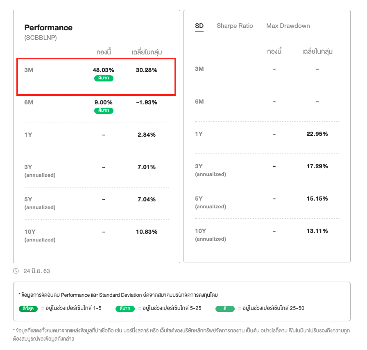Image resolution: width=367 pixels, height=350 pixels.
Task: Click the 5Y SD group average 15.15%
Action: pos(317,199)
